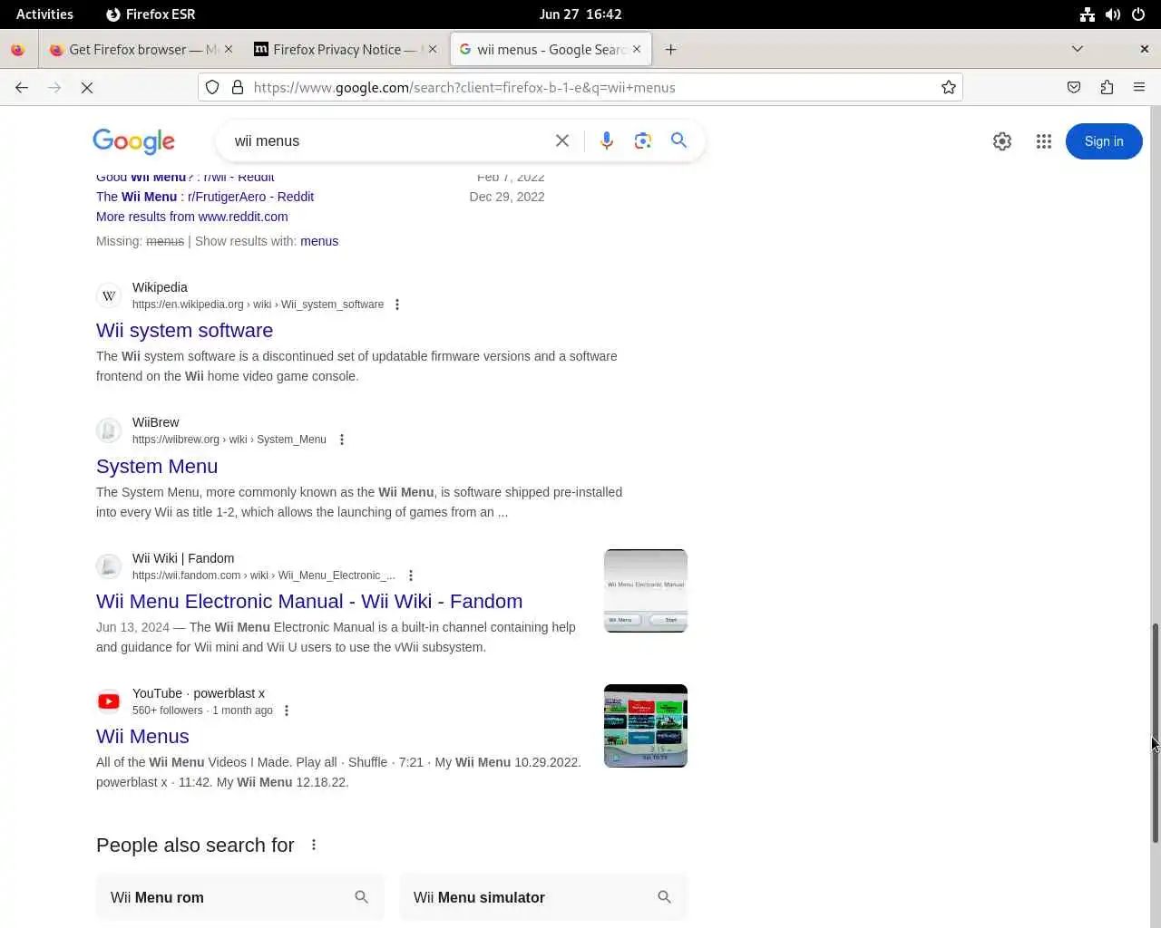
Task: Open Wii system software Wikipedia result
Action: click(185, 331)
